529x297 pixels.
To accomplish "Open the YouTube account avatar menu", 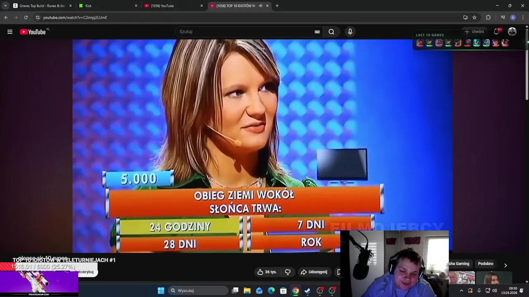I will coord(512,31).
